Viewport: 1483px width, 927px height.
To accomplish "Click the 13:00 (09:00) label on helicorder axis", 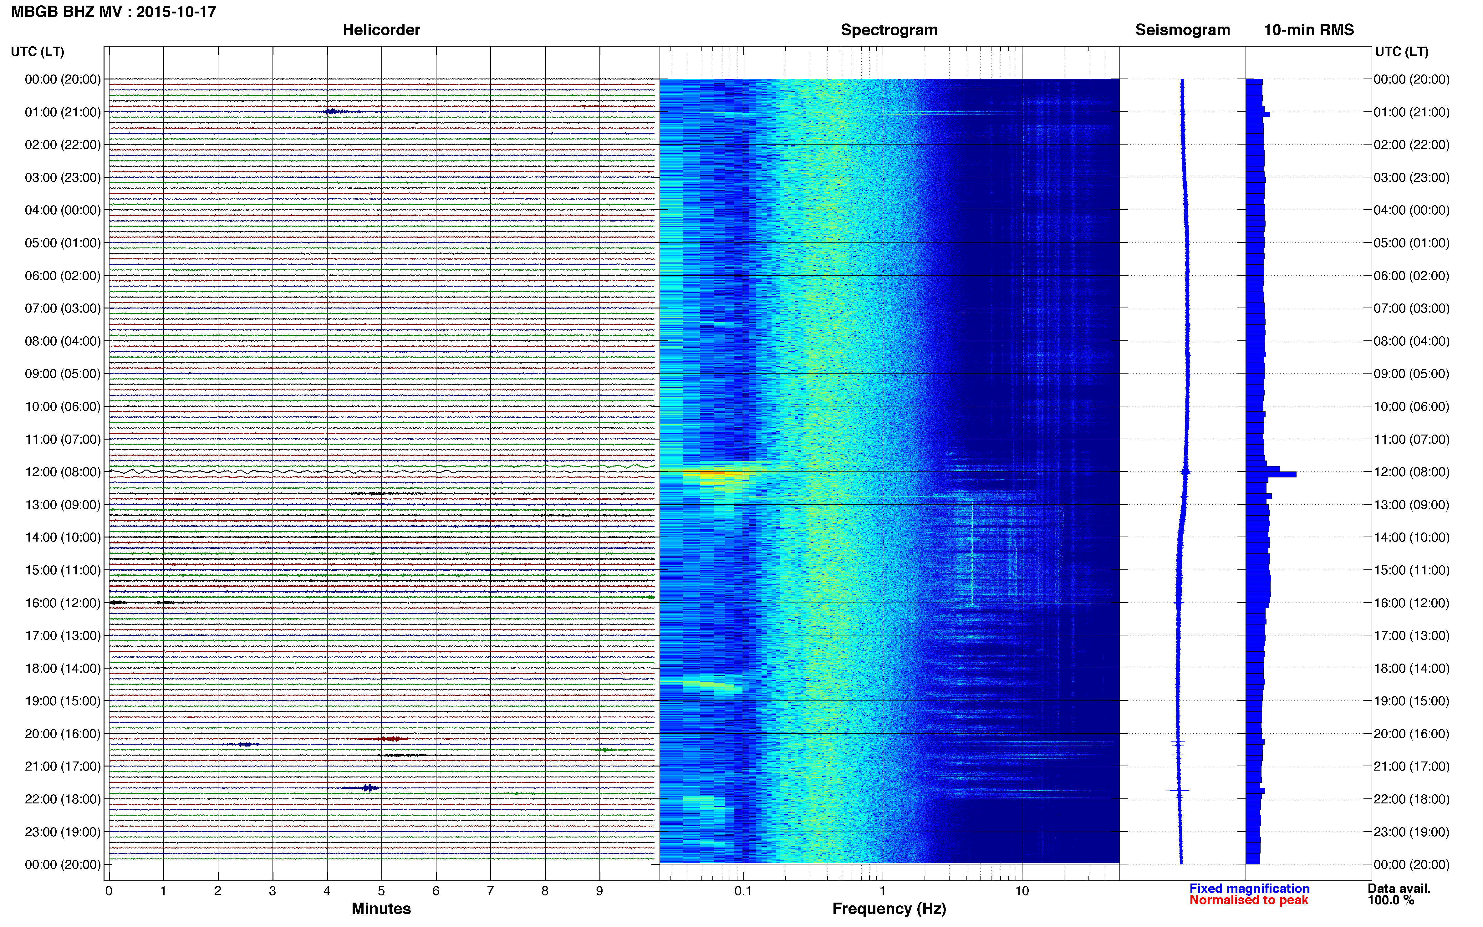I will point(63,505).
